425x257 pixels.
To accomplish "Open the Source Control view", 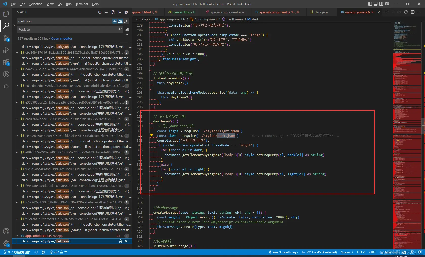I will coord(6,38).
